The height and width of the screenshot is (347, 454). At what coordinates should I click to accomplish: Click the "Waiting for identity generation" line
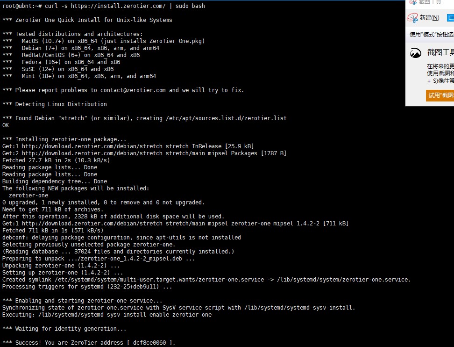[64, 329]
